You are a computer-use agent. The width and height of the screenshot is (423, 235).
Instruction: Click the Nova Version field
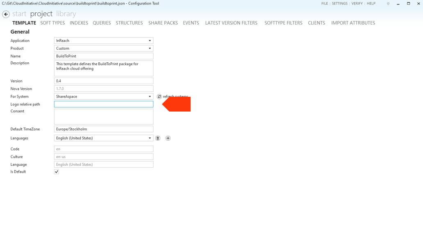coord(104,89)
